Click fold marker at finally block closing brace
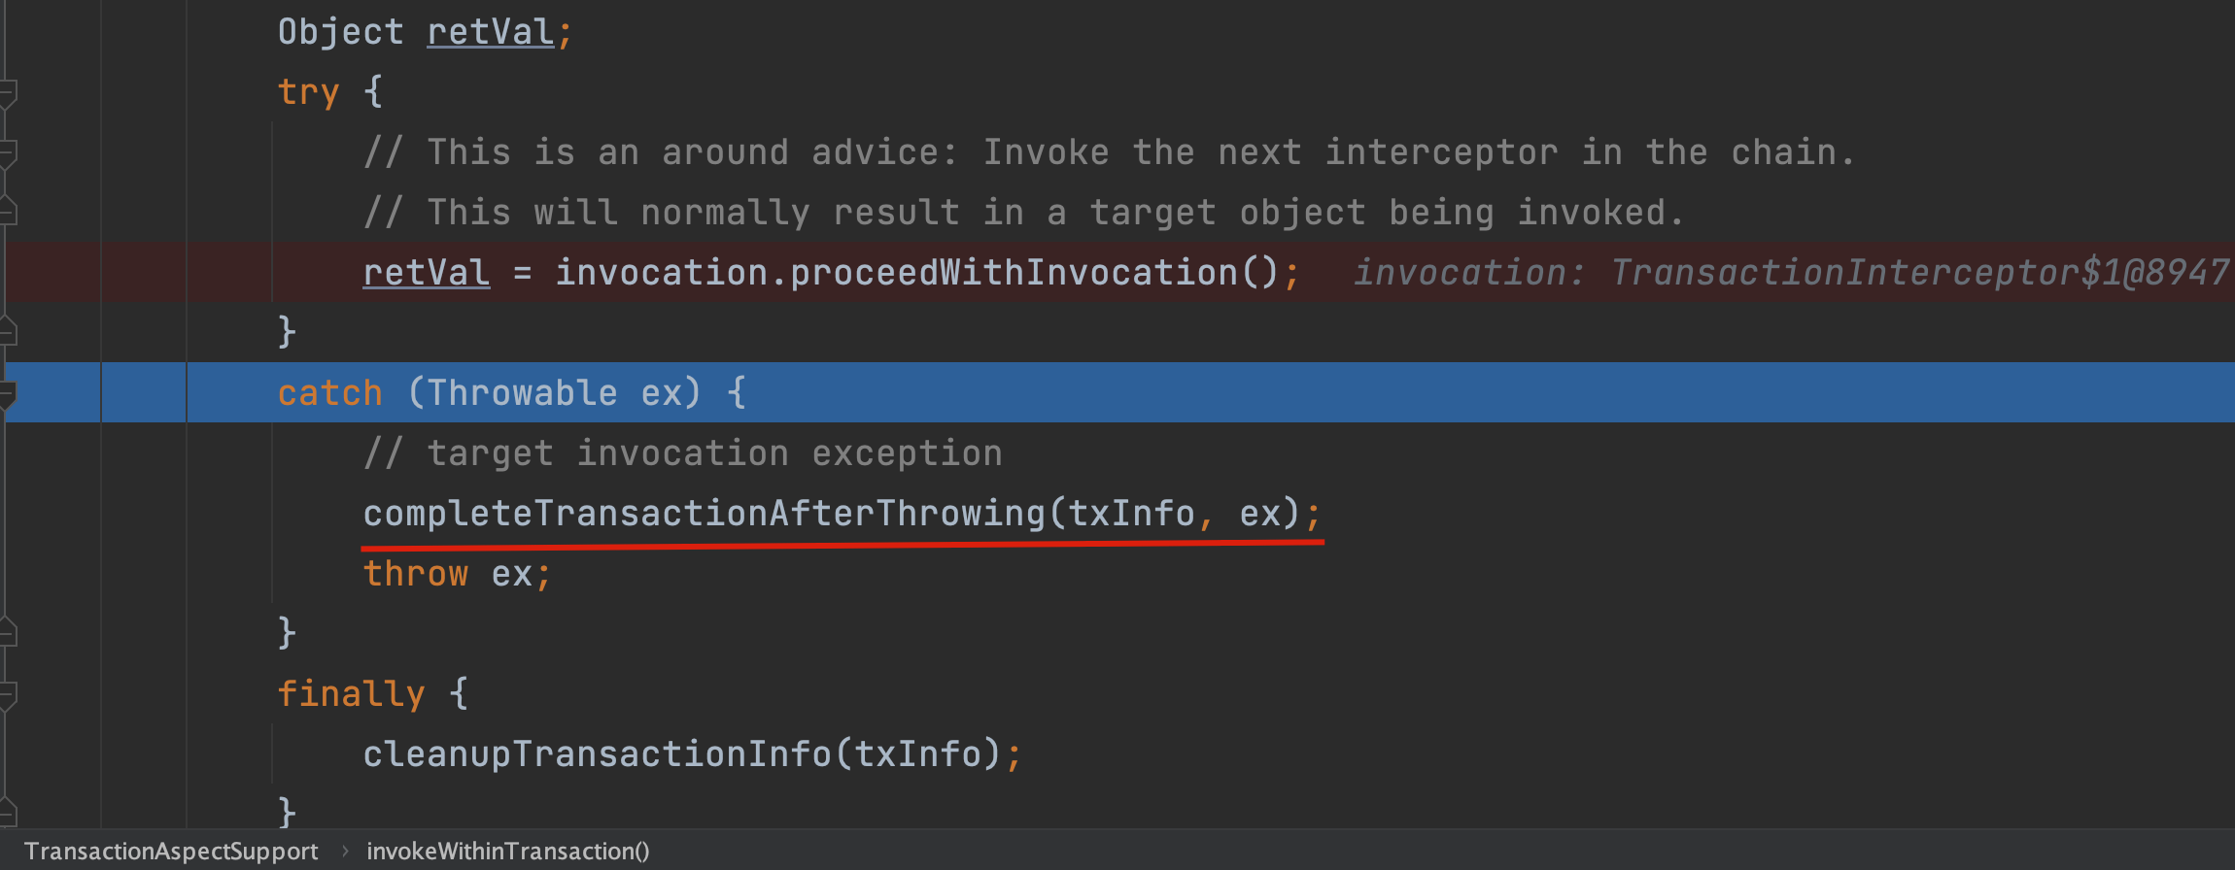The height and width of the screenshot is (870, 2235). 8,811
